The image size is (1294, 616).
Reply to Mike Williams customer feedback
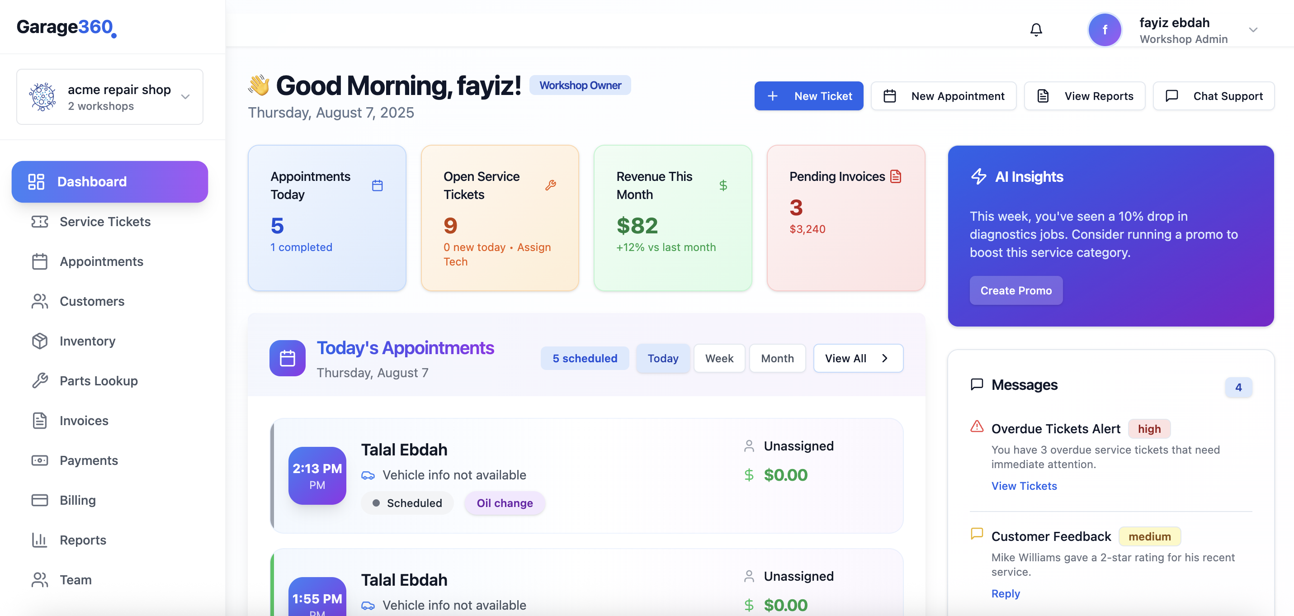pos(1005,593)
